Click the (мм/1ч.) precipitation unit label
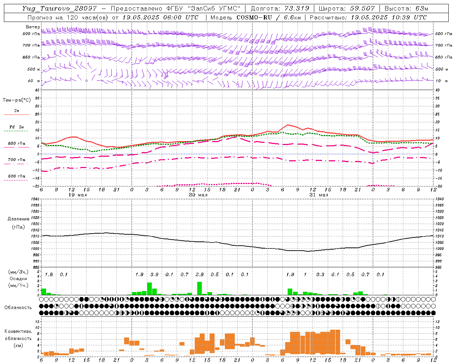The width and height of the screenshot is (454, 363). pyautogui.click(x=18, y=285)
